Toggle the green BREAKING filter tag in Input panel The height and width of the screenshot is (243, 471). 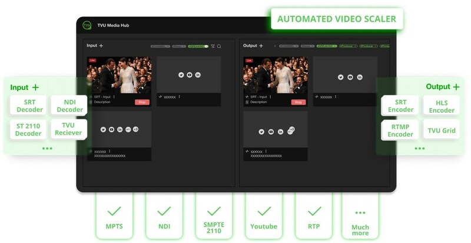(198, 46)
